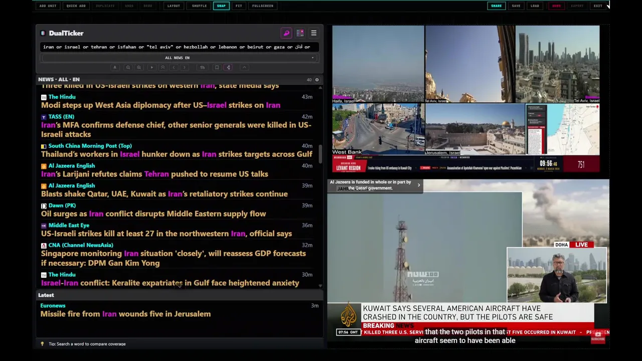The image size is (642, 361).
Task: Select the West Bank webcam thumbnail
Action: pos(378,129)
